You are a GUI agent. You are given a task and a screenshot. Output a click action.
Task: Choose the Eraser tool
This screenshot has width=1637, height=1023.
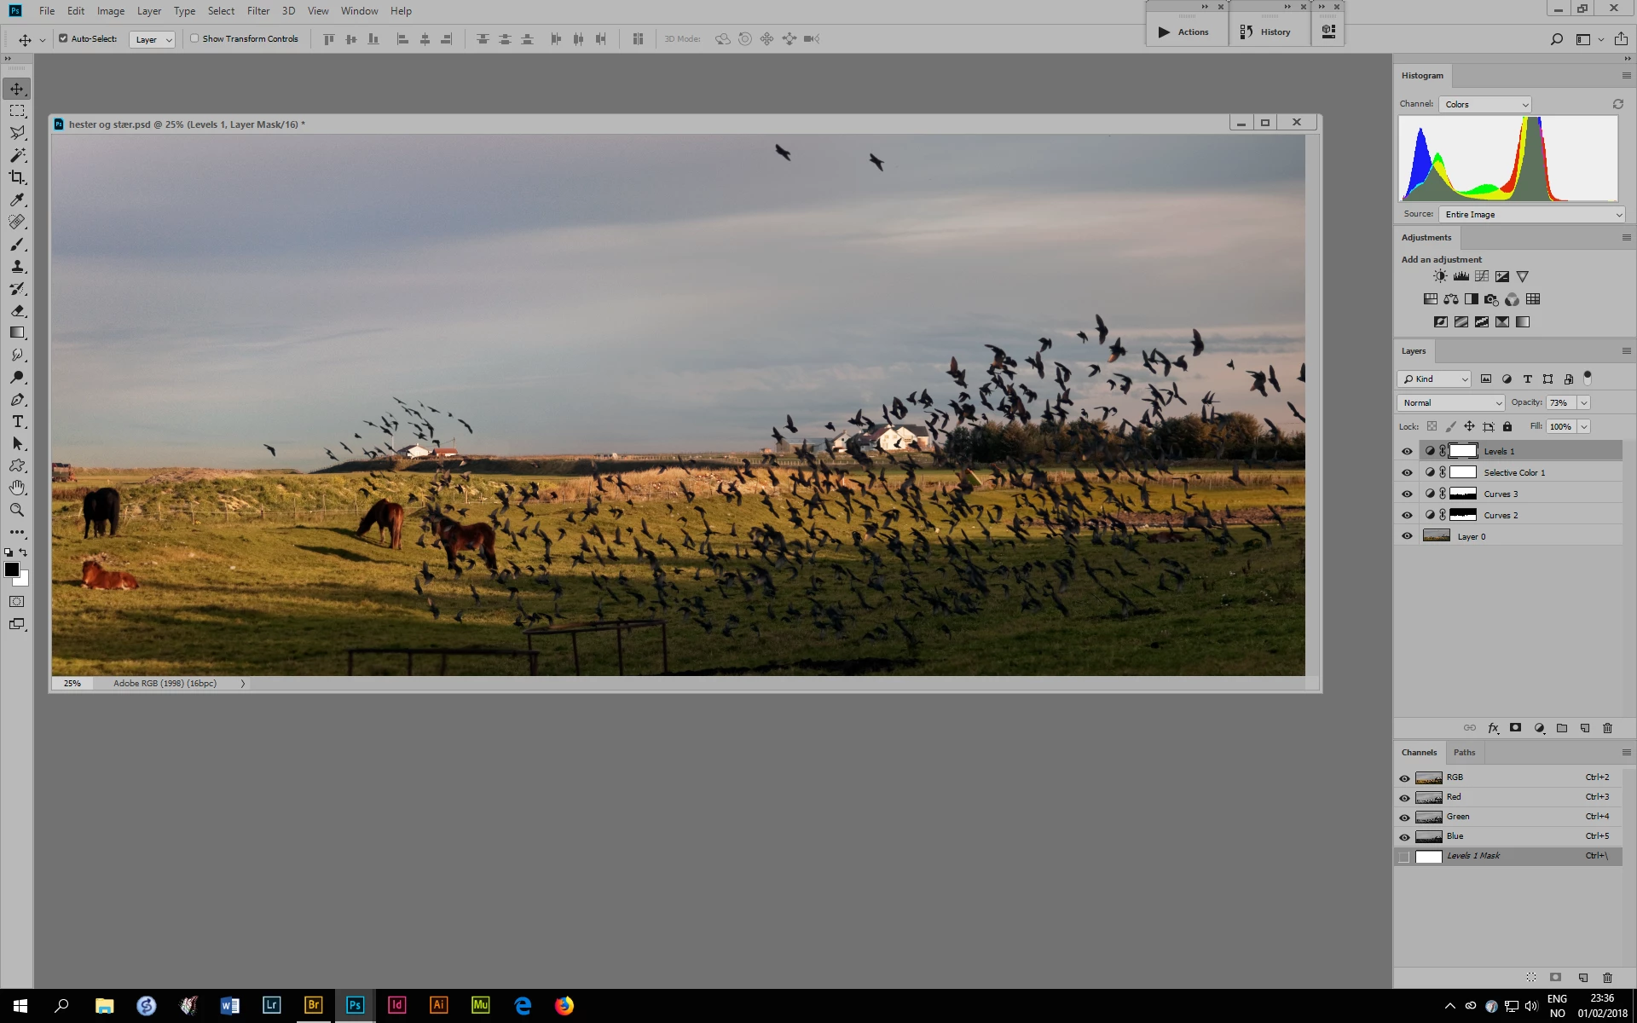coord(17,311)
